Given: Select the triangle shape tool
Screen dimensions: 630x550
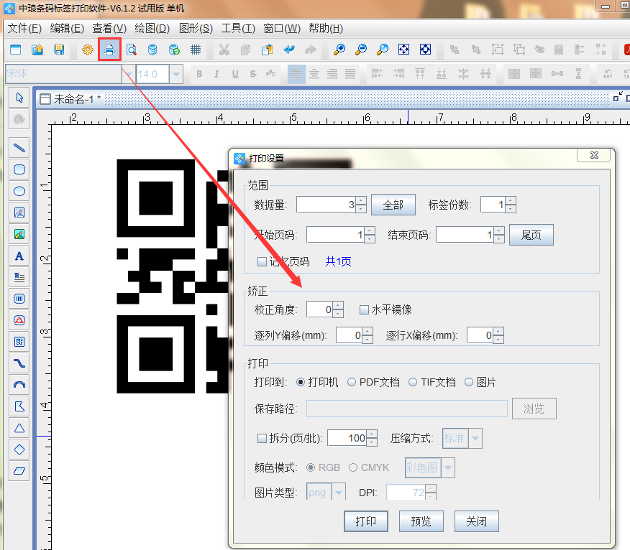Looking at the screenshot, I should pyautogui.click(x=19, y=428).
